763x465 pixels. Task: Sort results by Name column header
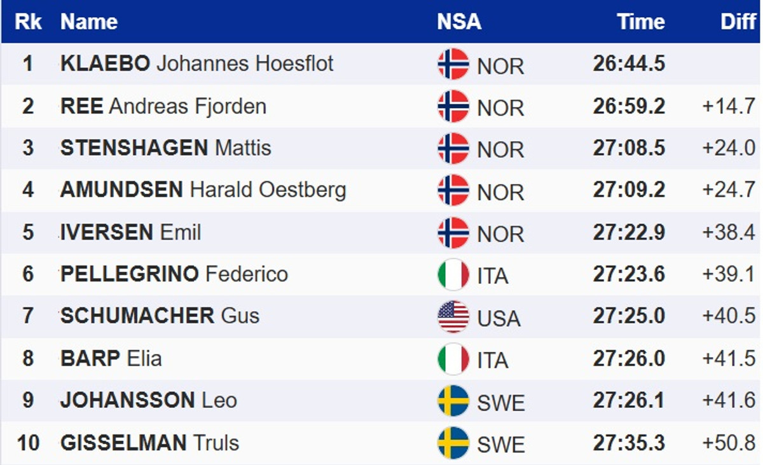click(89, 22)
